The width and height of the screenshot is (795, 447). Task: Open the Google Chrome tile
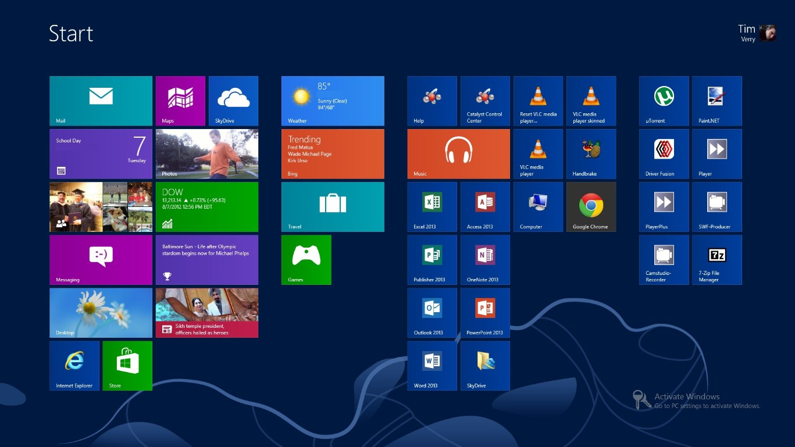591,206
